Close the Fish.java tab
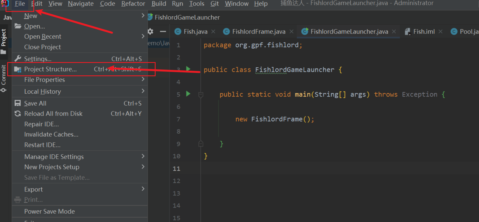 click(x=213, y=32)
